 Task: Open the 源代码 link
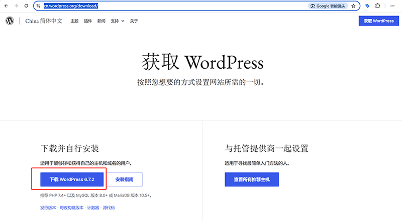[109, 207]
